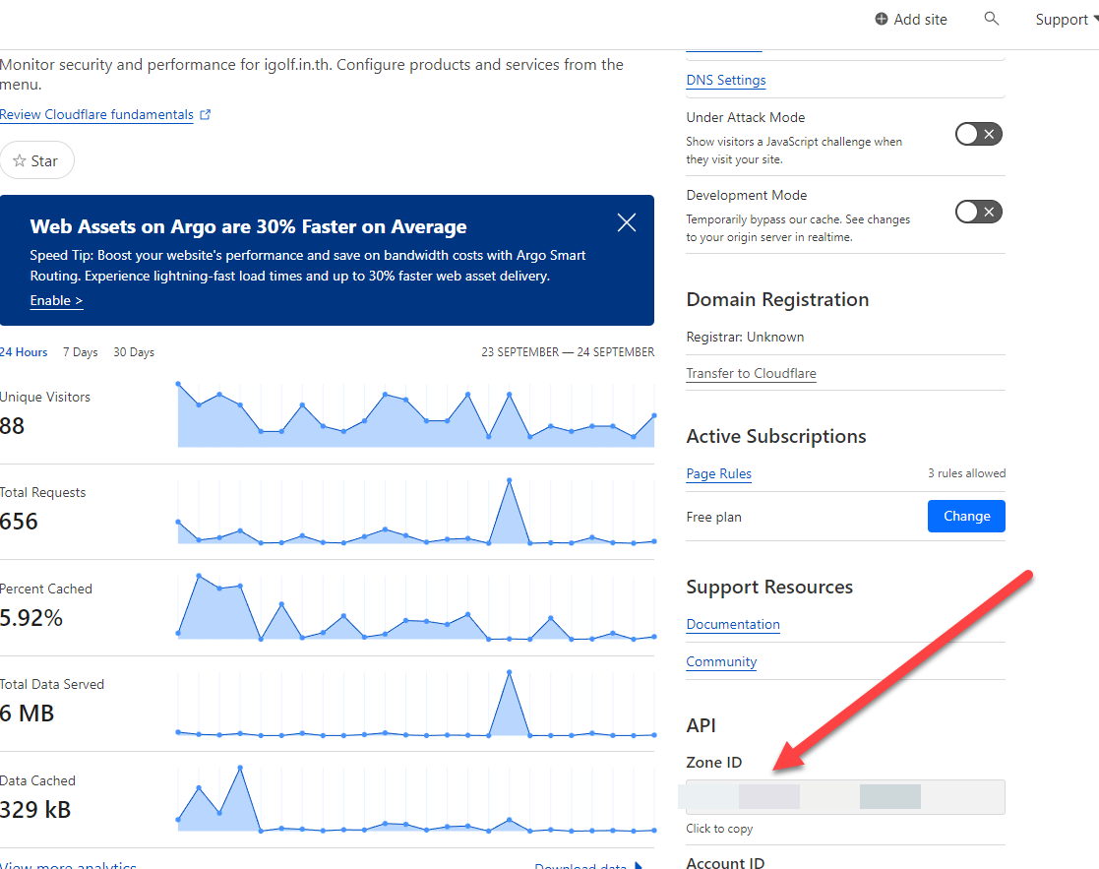Open the Review Cloudflare fundamentals link
The image size is (1099, 869).
[96, 114]
